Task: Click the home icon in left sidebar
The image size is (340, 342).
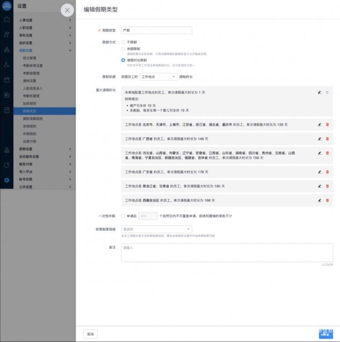Action: click(7, 19)
